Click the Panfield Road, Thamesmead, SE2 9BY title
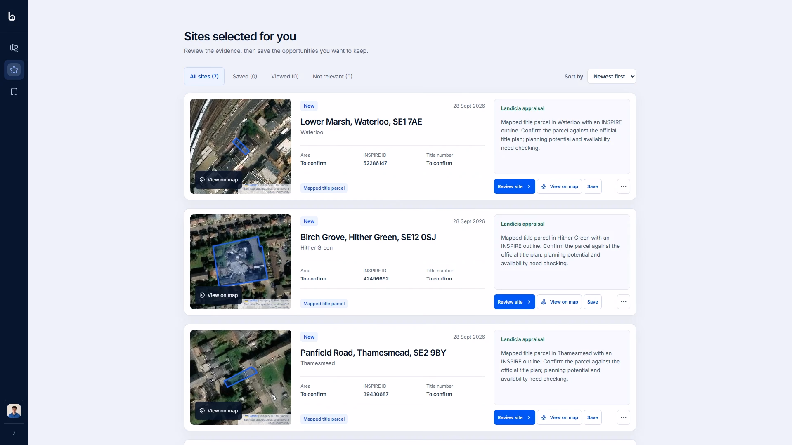Image resolution: width=792 pixels, height=445 pixels. (373, 353)
